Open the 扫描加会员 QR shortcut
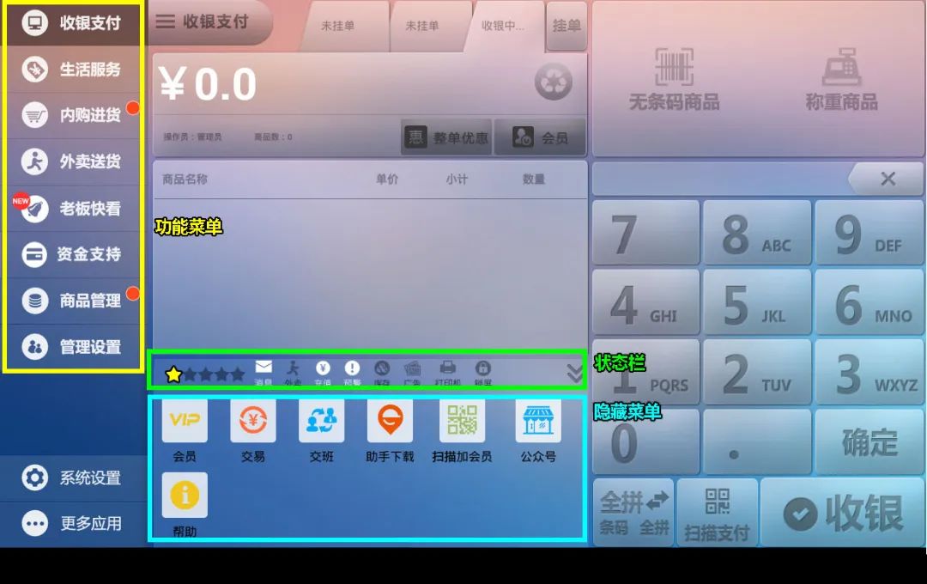Image resolution: width=927 pixels, height=584 pixels. coord(462,431)
